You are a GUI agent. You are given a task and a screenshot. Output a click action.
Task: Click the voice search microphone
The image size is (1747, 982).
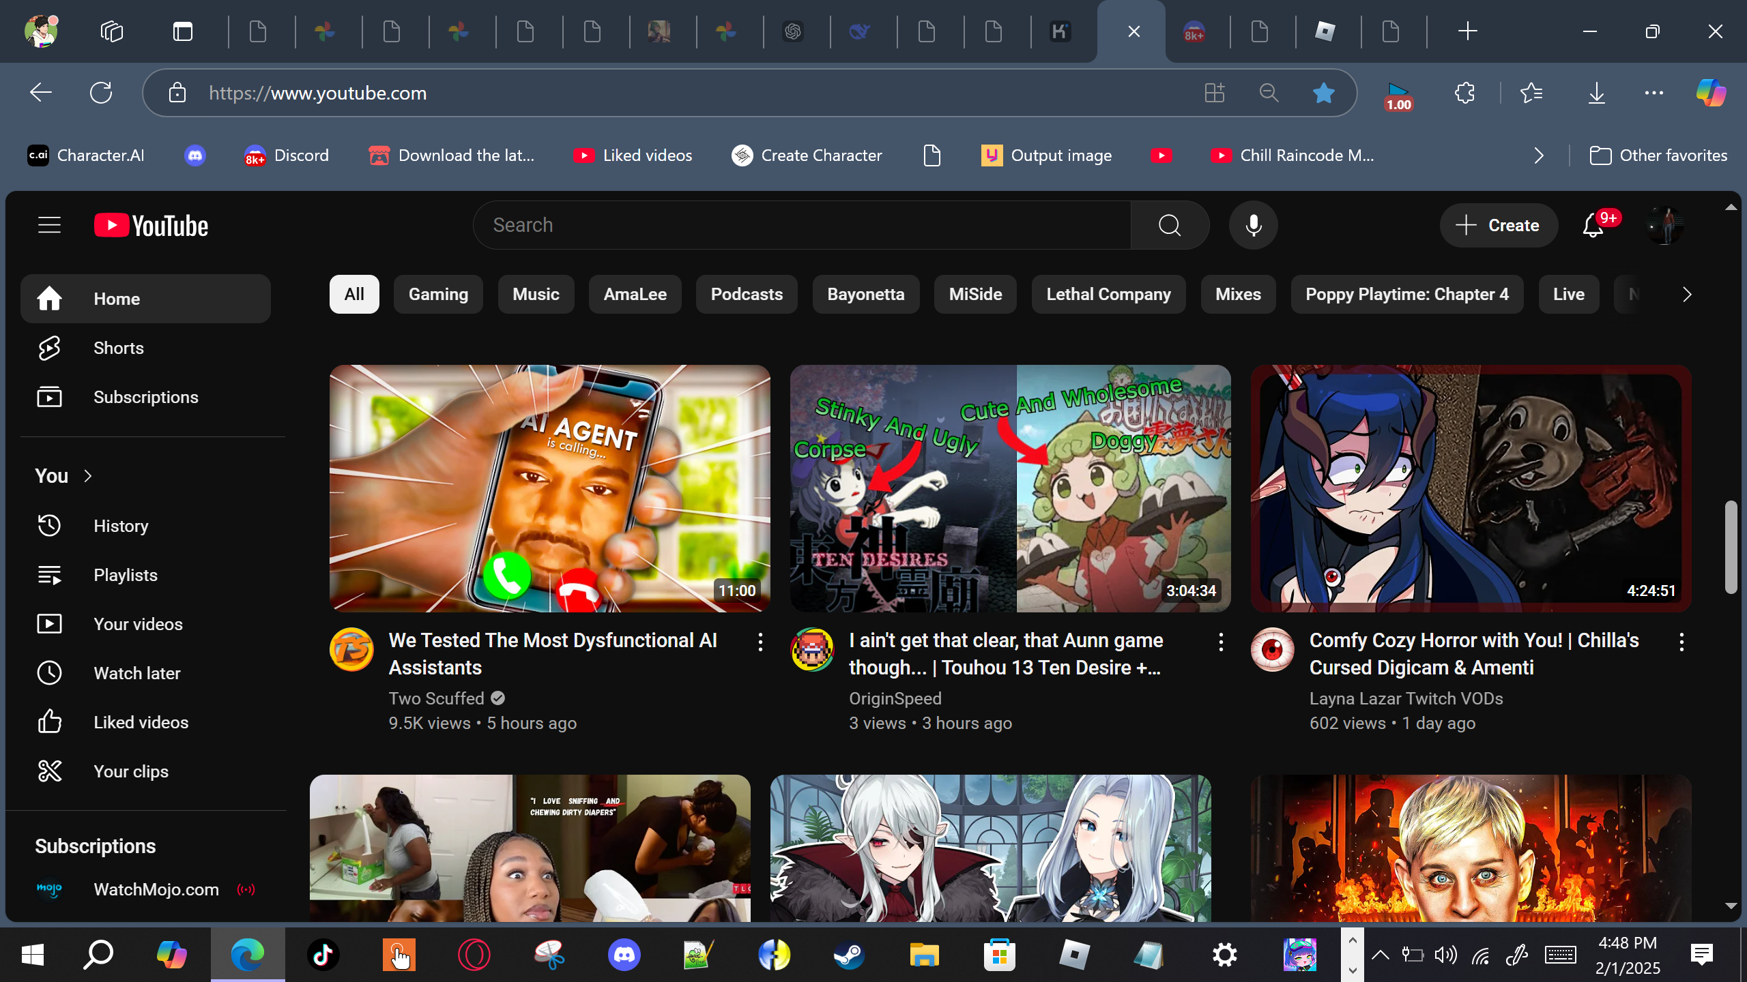(1253, 225)
